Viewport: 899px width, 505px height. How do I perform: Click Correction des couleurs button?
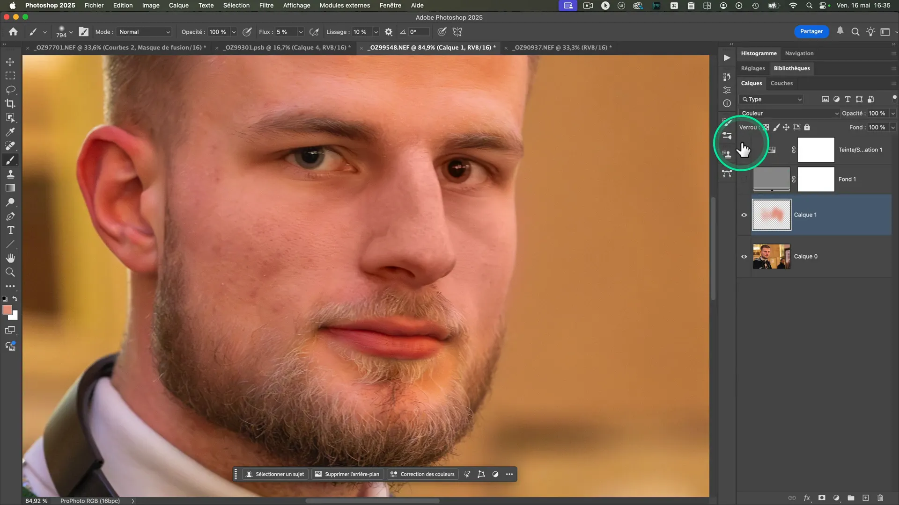point(423,474)
